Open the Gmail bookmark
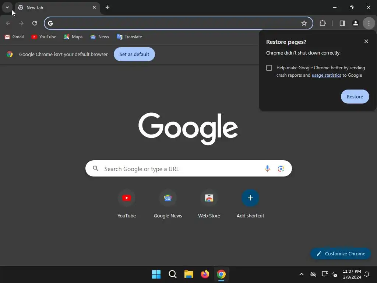 14,37
